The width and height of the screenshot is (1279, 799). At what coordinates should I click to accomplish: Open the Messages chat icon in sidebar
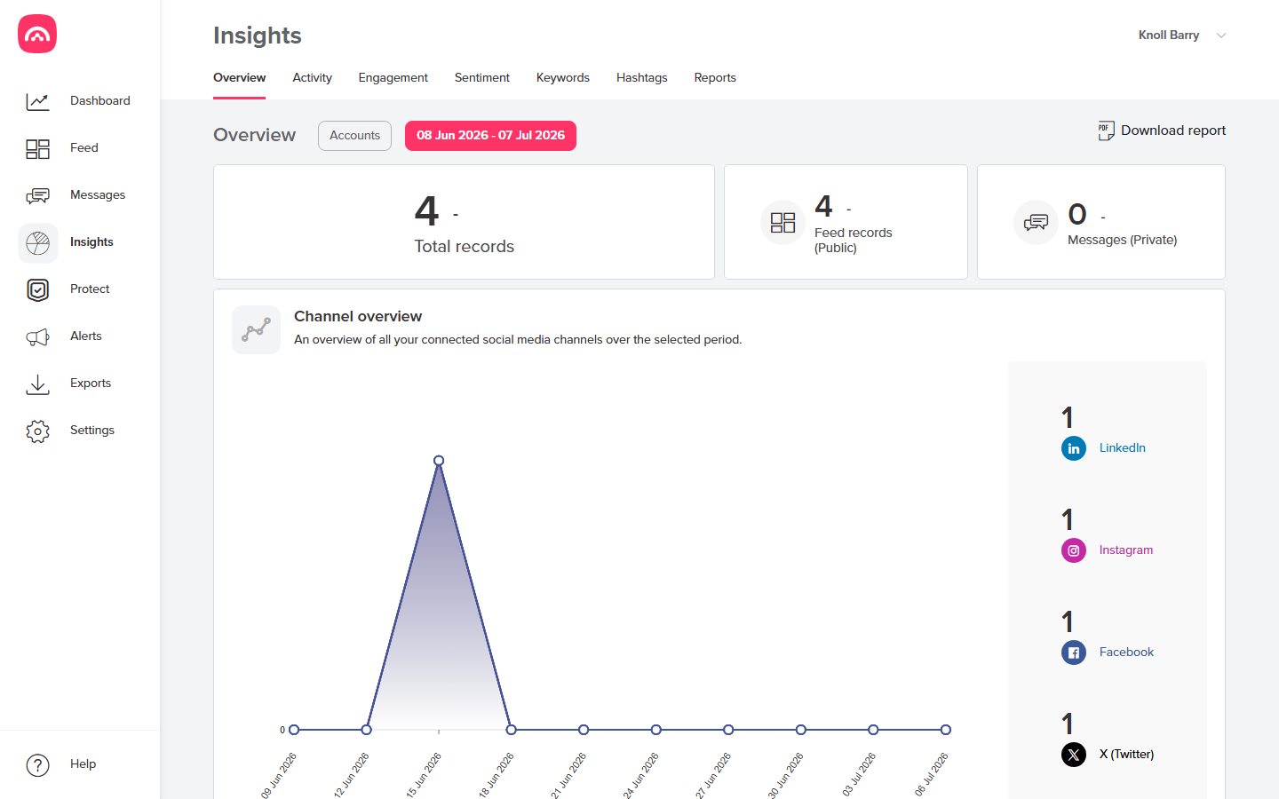point(37,195)
